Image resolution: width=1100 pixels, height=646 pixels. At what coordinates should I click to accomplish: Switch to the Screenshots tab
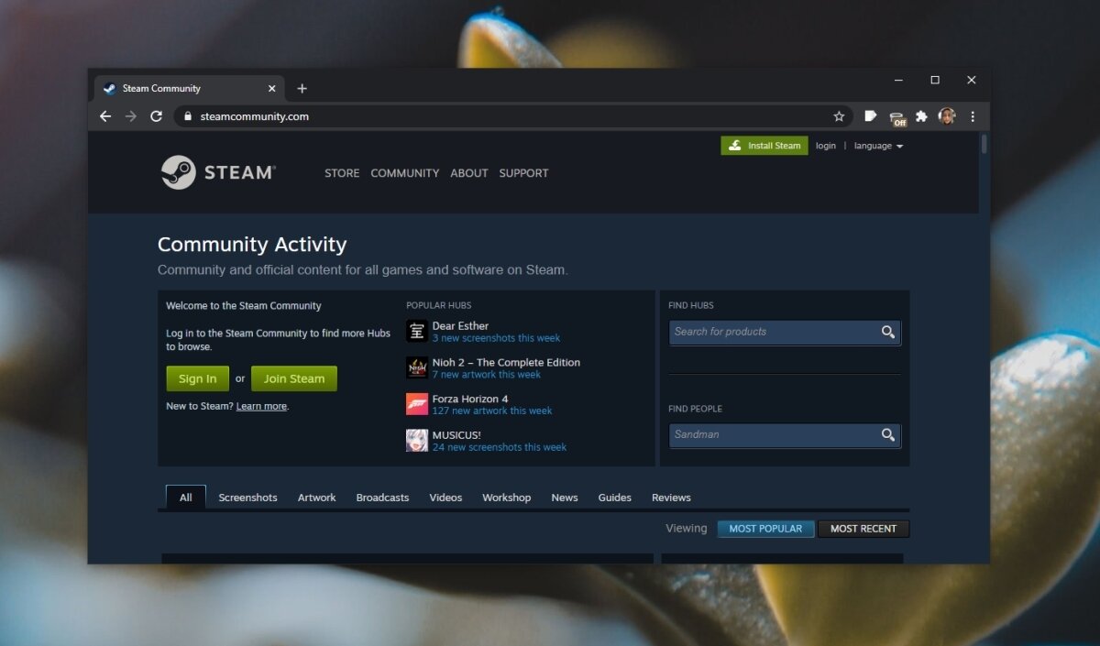(247, 497)
